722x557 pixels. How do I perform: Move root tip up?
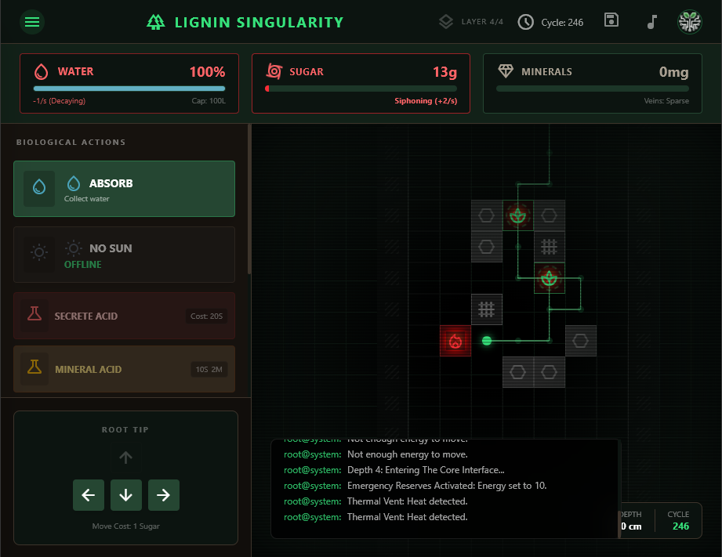[x=125, y=457]
